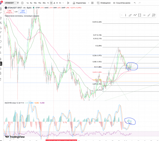Switch to the 3ч timeframe
The height and width of the screenshot is (141, 159).
click(60, 3)
